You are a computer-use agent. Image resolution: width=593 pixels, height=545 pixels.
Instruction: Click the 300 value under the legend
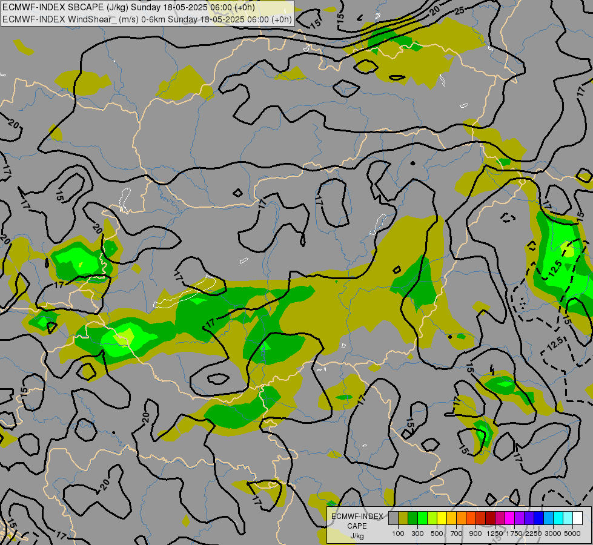417,533
